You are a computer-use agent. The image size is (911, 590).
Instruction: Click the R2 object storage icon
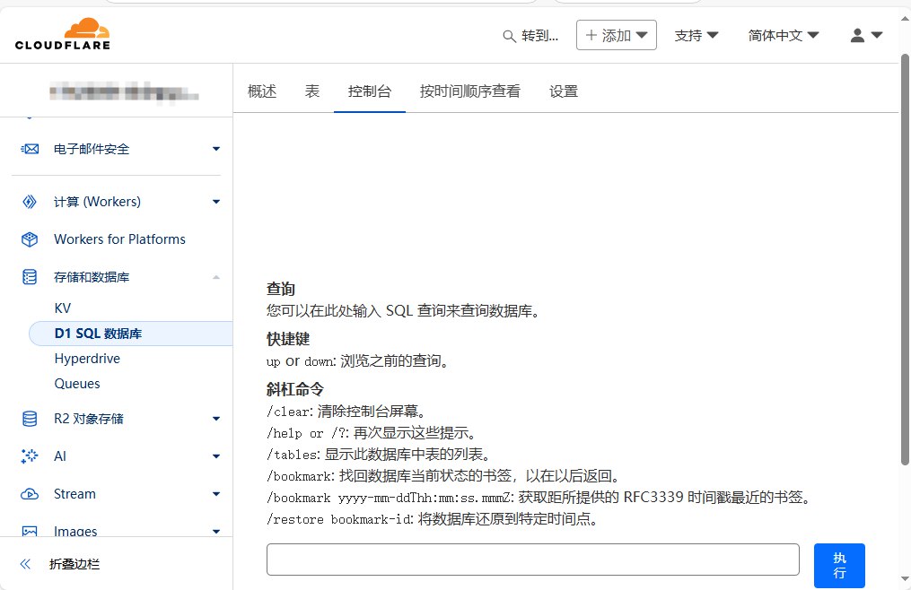coord(30,419)
